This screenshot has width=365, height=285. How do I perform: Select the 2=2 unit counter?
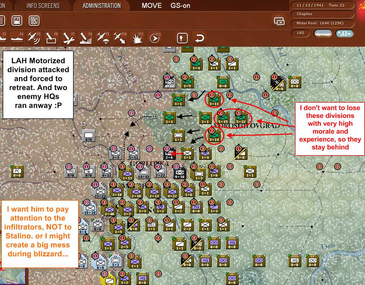click(x=187, y=225)
